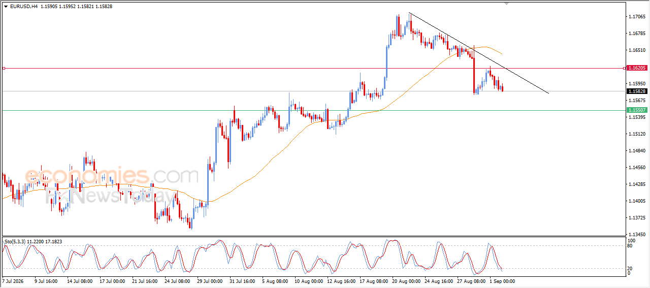Click the 10 Aug 00:00 time label

(308, 281)
